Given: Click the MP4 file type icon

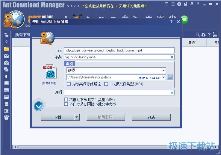Looking at the screenshot, I should (x=50, y=72).
